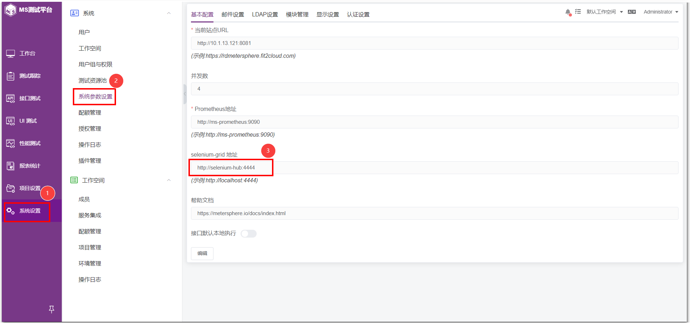Open 插件管理 menu item
This screenshot has width=690, height=325.
[90, 161]
